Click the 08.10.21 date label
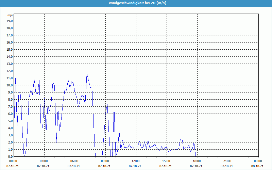Screen dimensions: 272x170 (x=257, y=166)
